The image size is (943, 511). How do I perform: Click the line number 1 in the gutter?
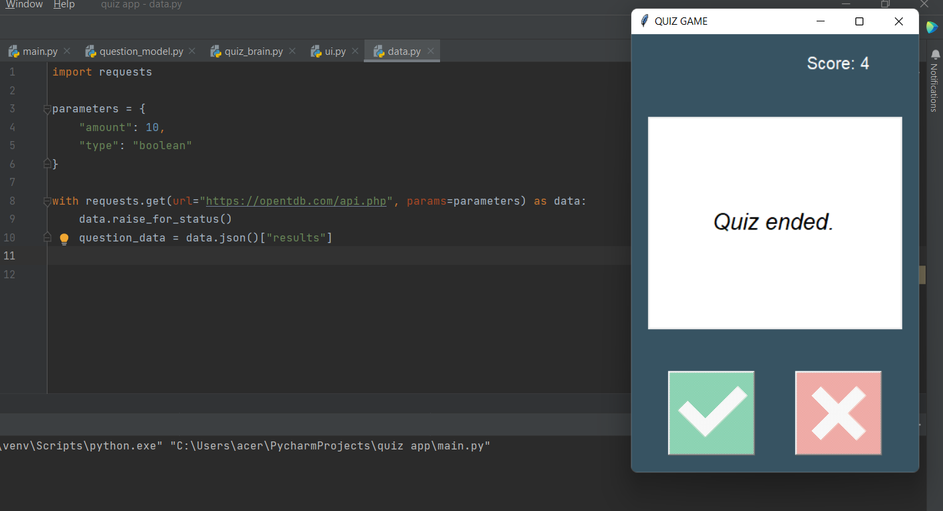12,72
